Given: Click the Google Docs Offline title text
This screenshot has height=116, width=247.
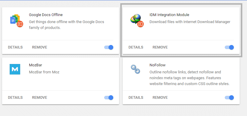Looking at the screenshot, I should click(x=46, y=15).
